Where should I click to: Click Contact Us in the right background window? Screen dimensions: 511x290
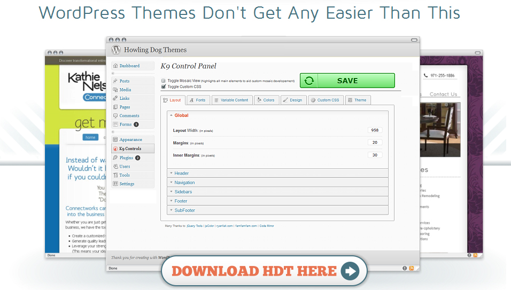(x=443, y=95)
